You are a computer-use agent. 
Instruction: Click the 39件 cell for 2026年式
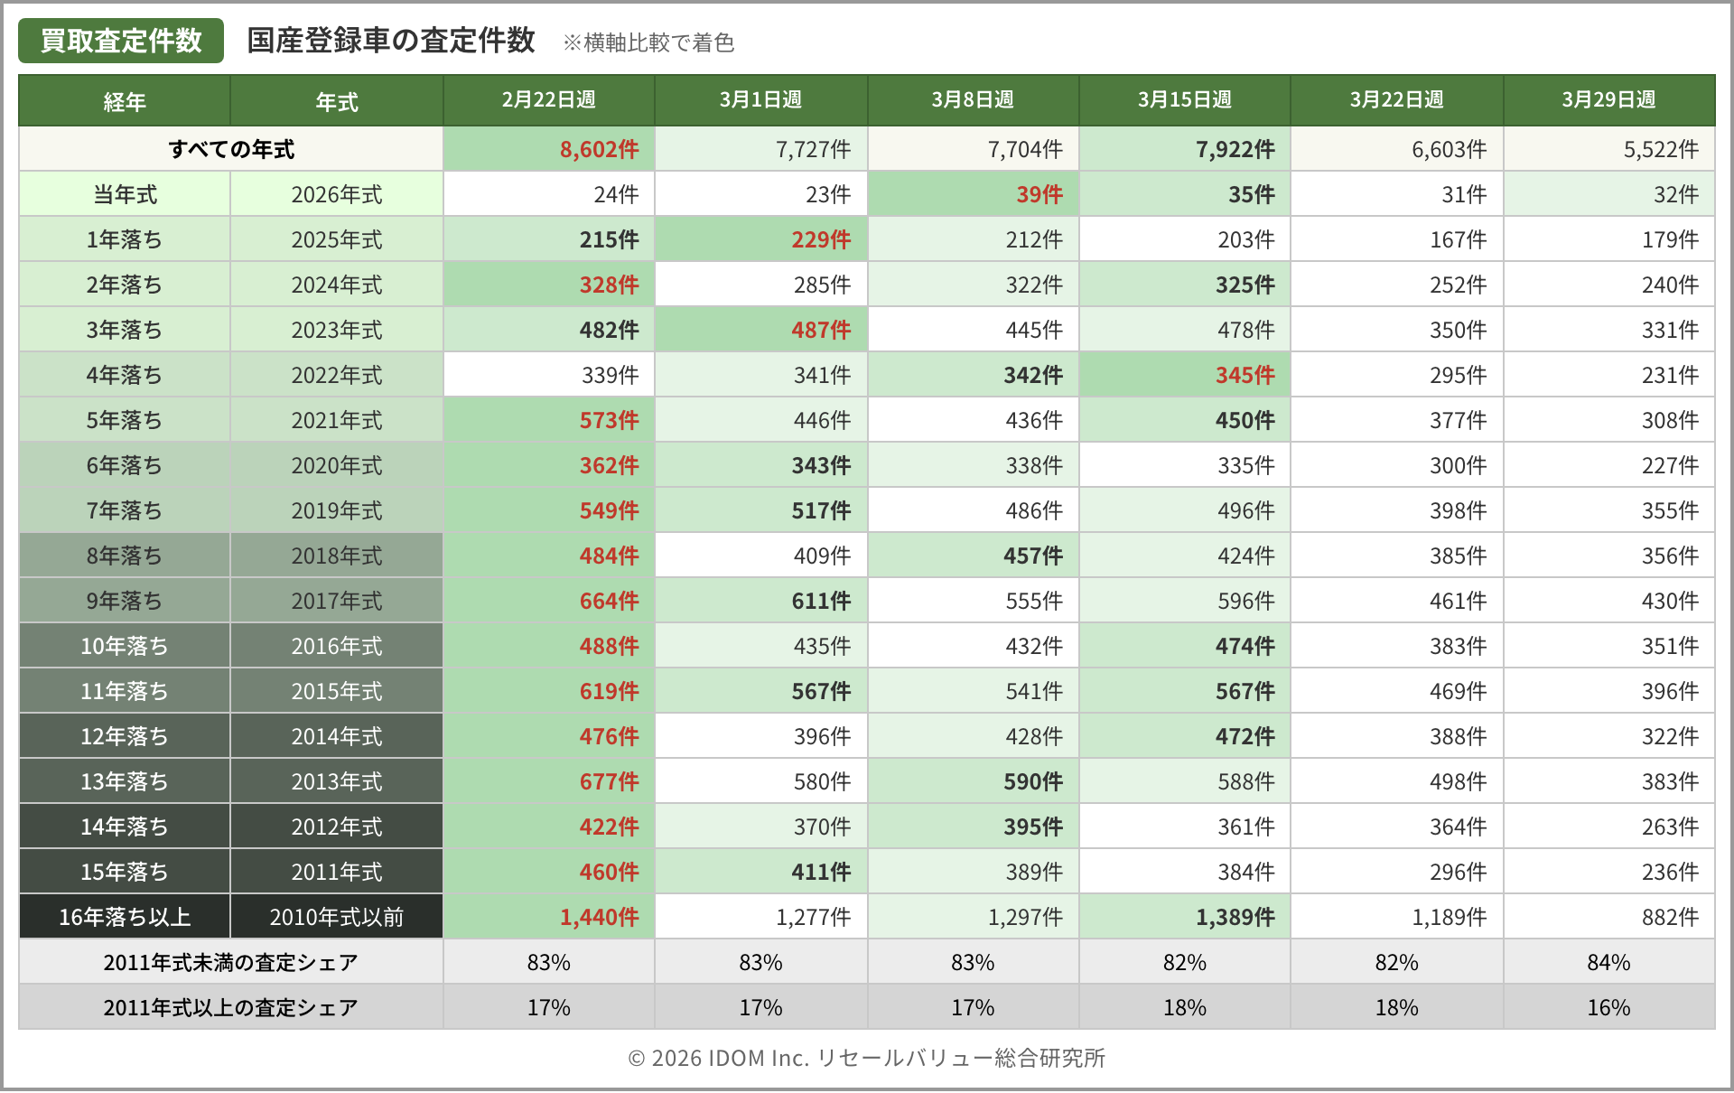click(1039, 194)
